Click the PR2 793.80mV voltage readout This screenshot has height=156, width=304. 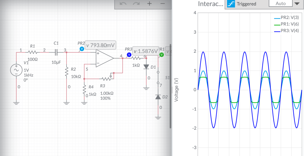click(100, 45)
